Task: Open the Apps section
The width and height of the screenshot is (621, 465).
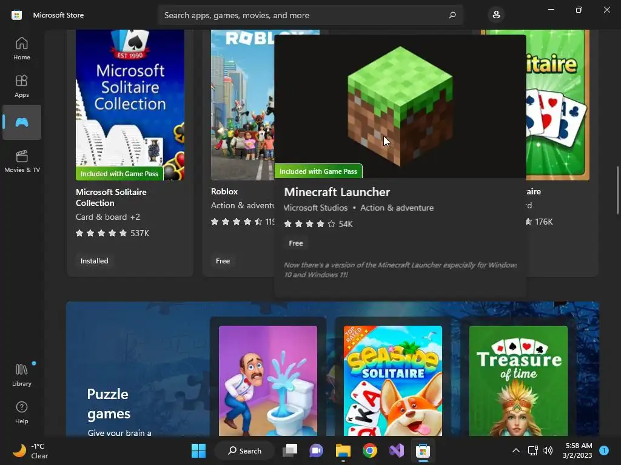Action: tap(22, 86)
